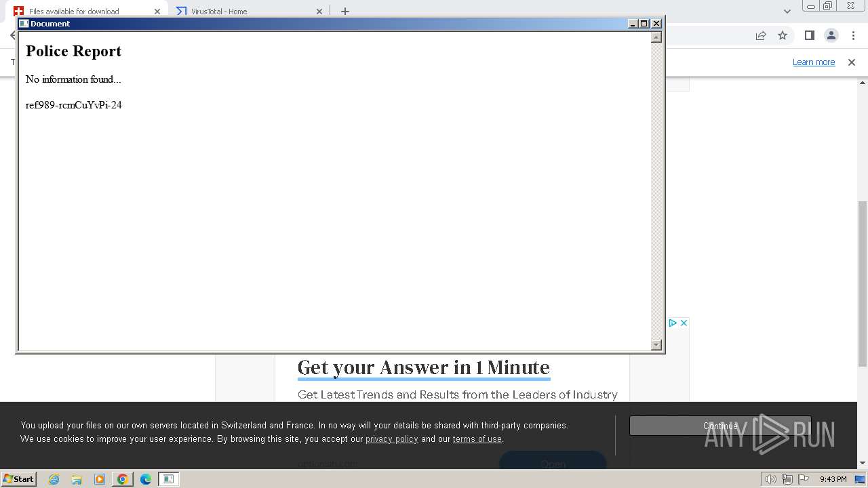
Task: Click the network tray icon
Action: point(787,479)
